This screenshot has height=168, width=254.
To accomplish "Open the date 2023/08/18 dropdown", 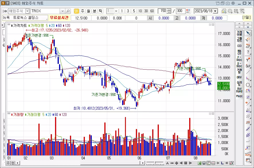I will [215, 11].
